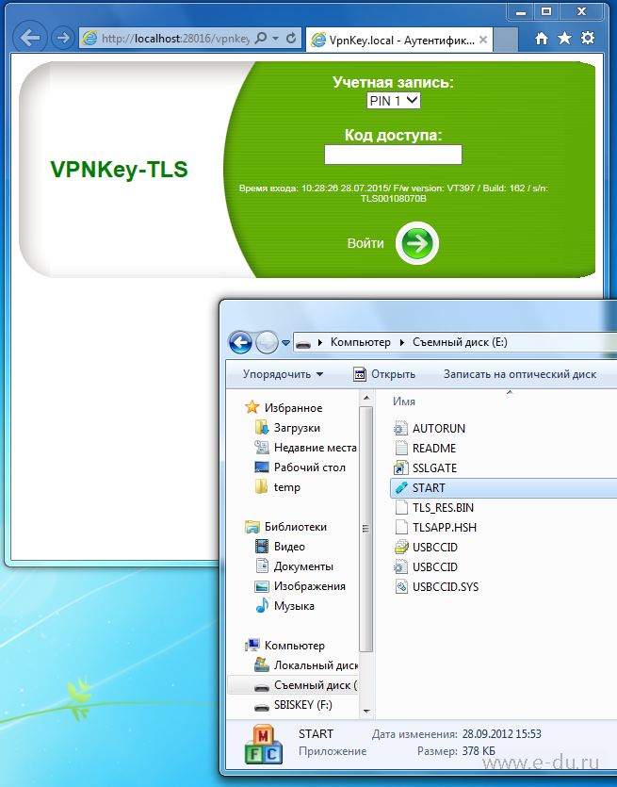Select the SSLGATE shortcut file

434,468
